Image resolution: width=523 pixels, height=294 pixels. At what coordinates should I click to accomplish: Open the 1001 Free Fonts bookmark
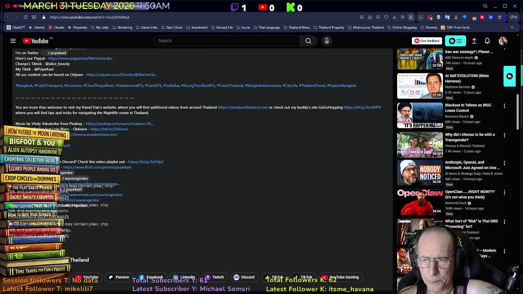[x=455, y=27]
